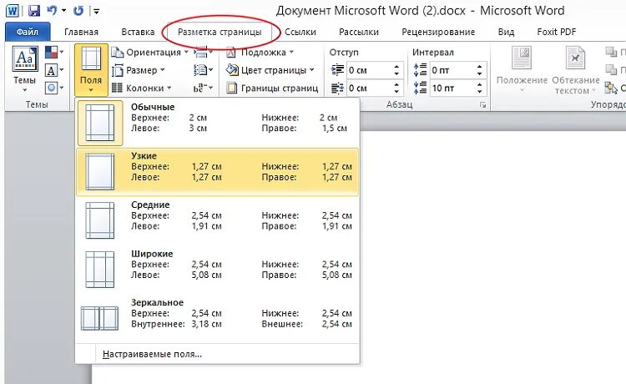The height and width of the screenshot is (384, 626).
Task: Switch to the Ссылки tab
Action: pyautogui.click(x=300, y=32)
